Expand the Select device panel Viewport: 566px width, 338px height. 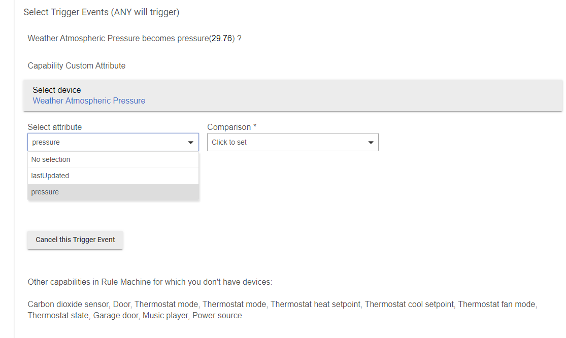coord(292,95)
